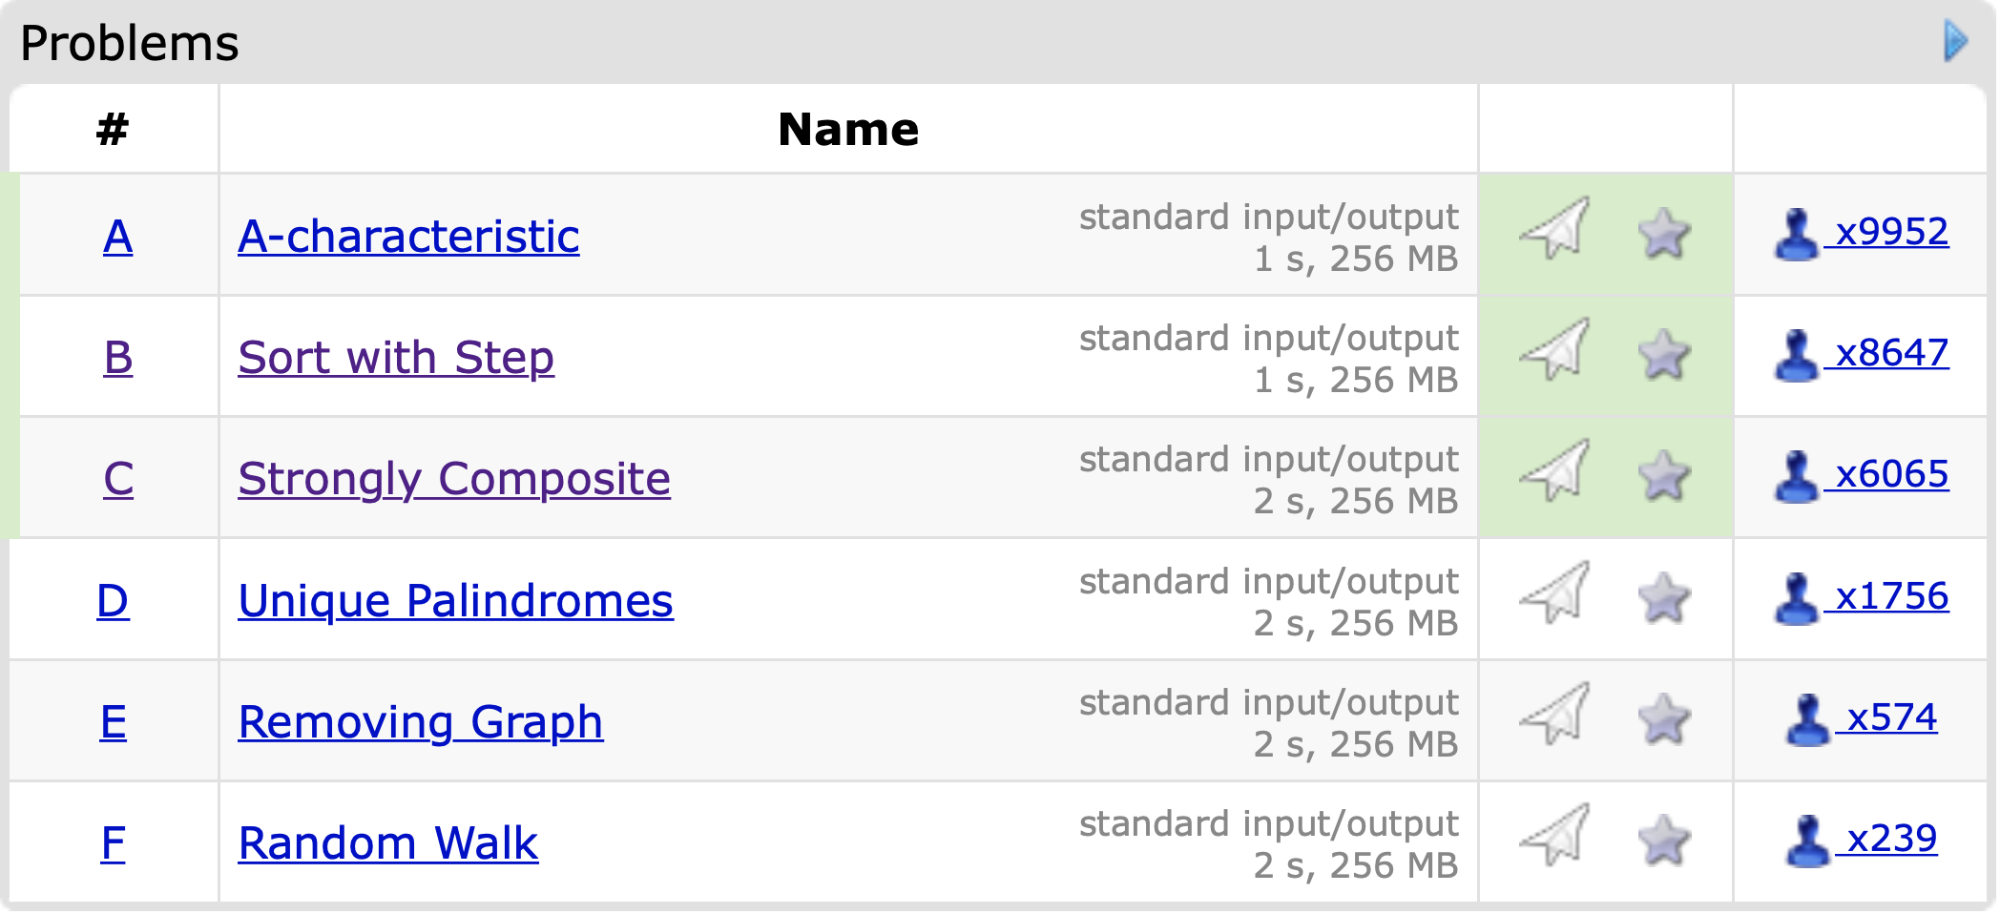The height and width of the screenshot is (914, 2000).
Task: Click the user icon next to x574
Action: pyautogui.click(x=1806, y=720)
